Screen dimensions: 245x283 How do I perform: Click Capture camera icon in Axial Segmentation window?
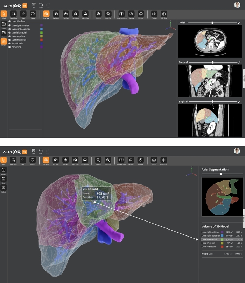[x=154, y=160]
